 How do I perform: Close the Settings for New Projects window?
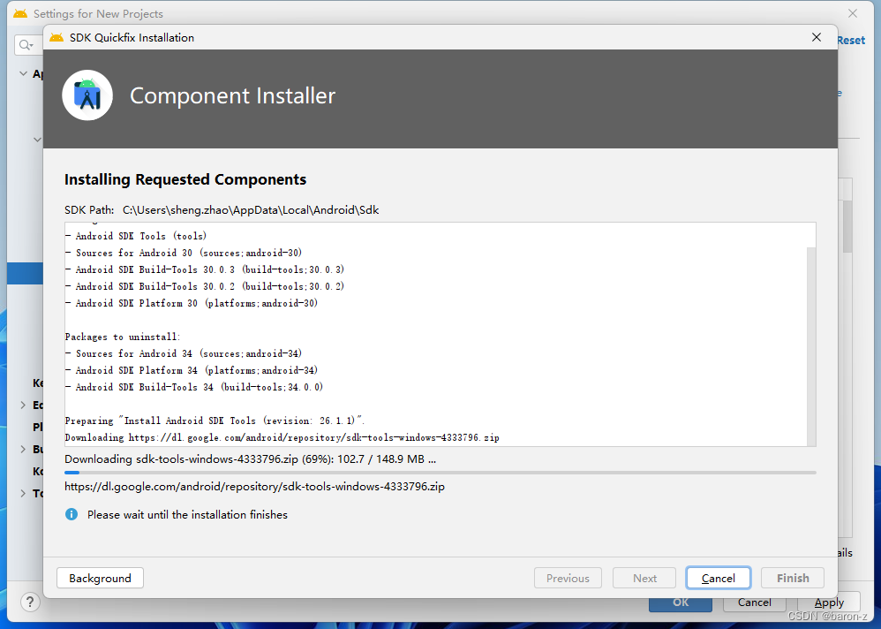click(853, 13)
